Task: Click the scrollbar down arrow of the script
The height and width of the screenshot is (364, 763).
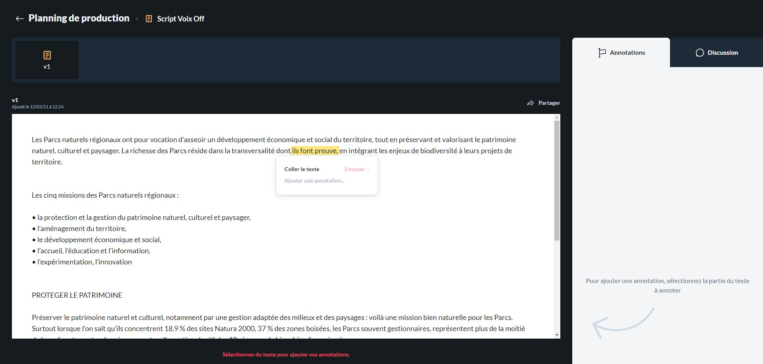Action: [557, 335]
